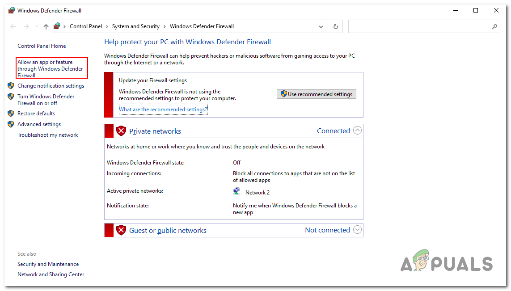The image size is (511, 291).
Task: Click the back navigation arrow
Action: coord(13,26)
